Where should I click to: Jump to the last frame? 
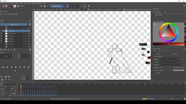point(29,67)
